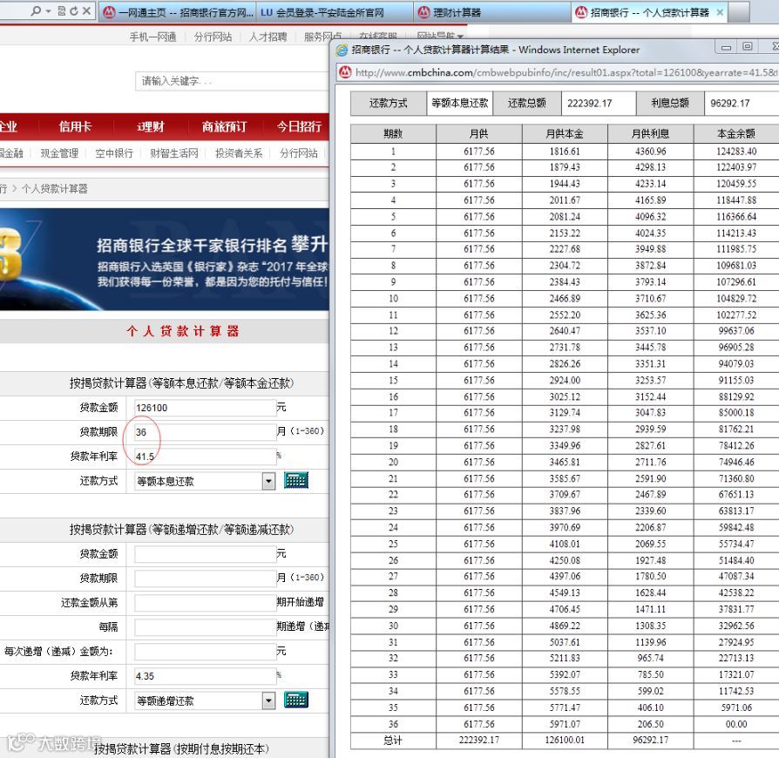Click the 等额本息还款 cell in result header
Screen dimensions: 779x758
click(x=459, y=104)
